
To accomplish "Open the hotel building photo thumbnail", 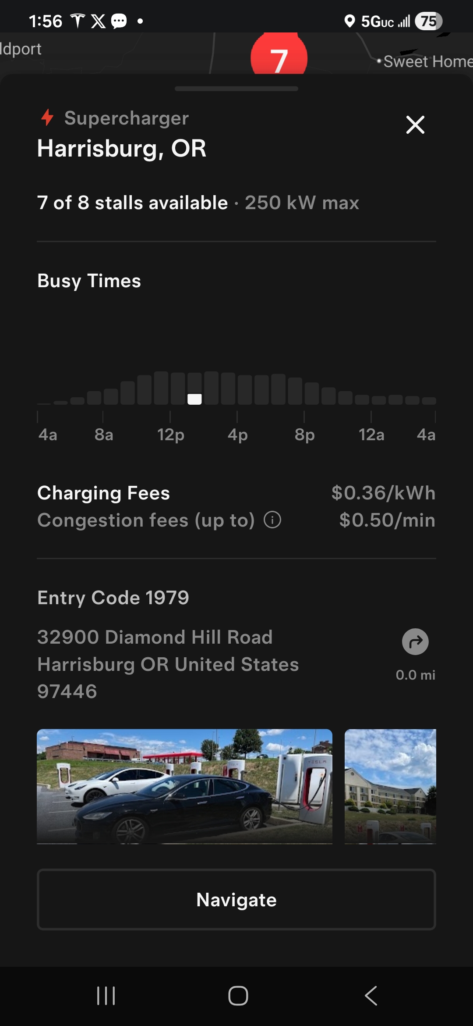I will tap(390, 786).
